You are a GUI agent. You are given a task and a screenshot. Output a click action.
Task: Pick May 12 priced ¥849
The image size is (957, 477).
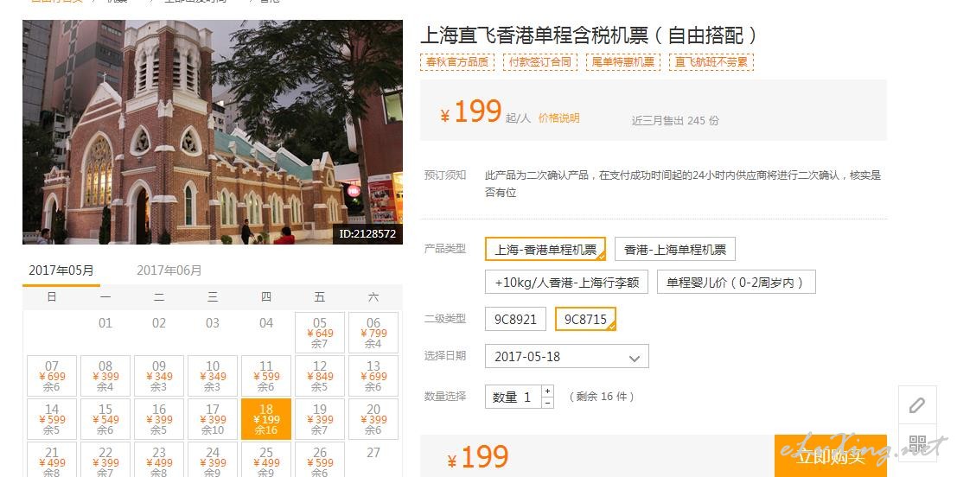320,376
